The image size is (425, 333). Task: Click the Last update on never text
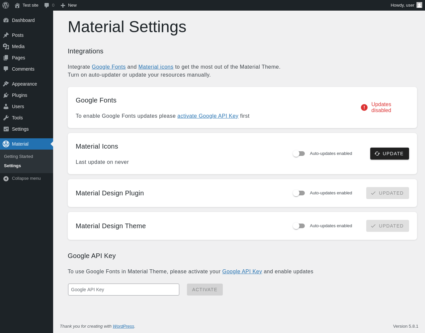click(x=102, y=162)
